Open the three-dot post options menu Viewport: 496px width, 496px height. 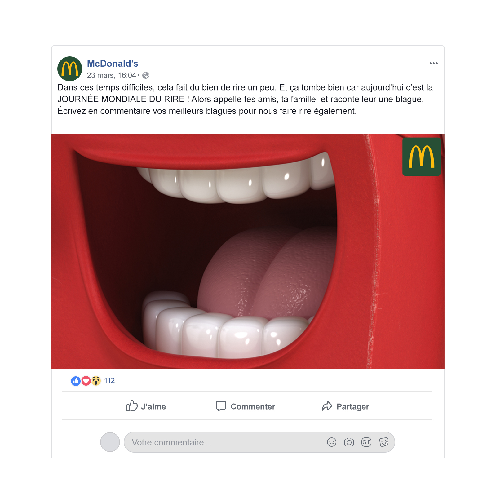433,63
